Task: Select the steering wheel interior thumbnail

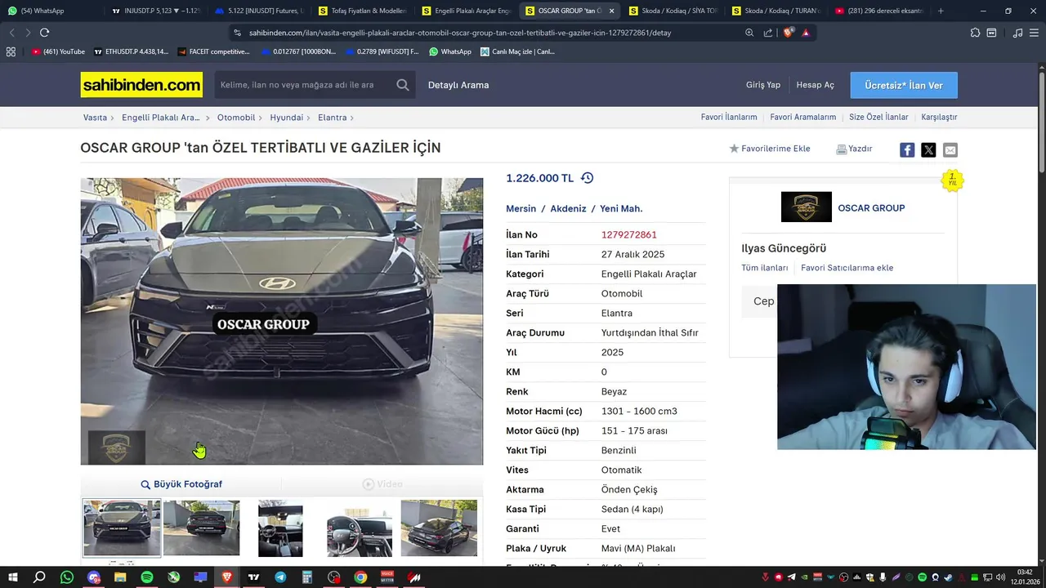Action: coord(360,528)
